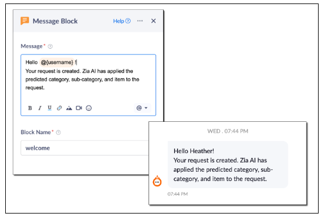Viewport: 325px width, 217px height.
Task: Show tooltip for Message field help icon
Action: (x=50, y=46)
